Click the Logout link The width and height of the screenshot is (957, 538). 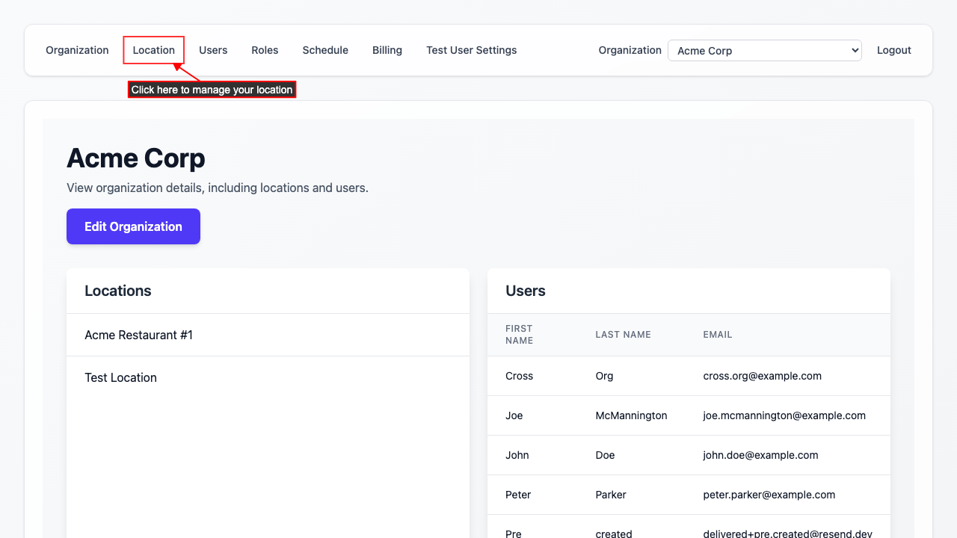(x=893, y=50)
